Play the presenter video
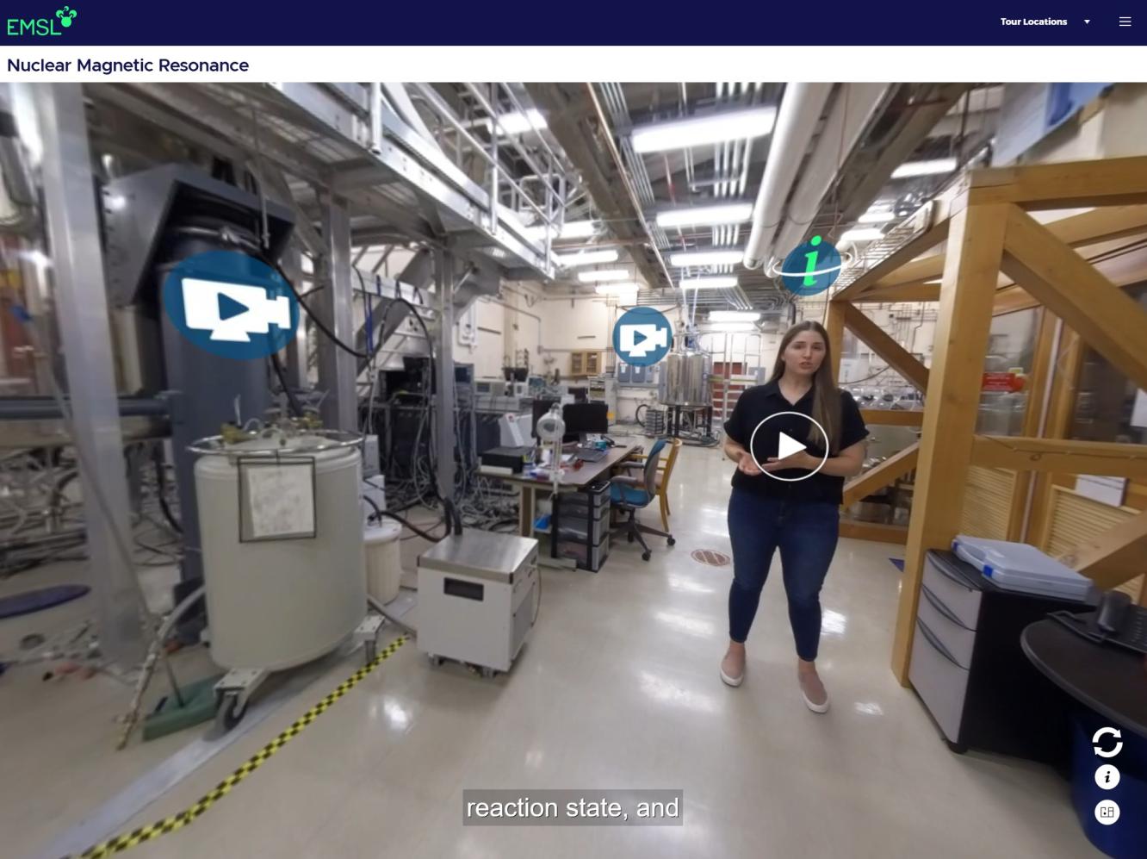The image size is (1147, 859). coord(789,446)
